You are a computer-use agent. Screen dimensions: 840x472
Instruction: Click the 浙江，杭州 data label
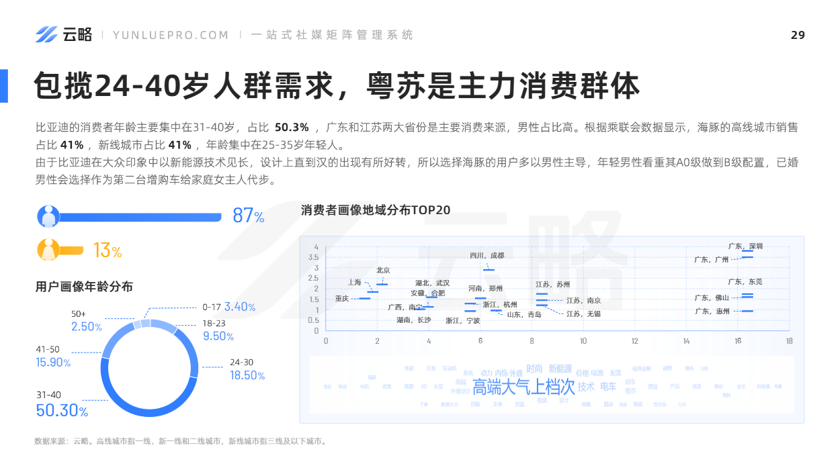(x=500, y=305)
